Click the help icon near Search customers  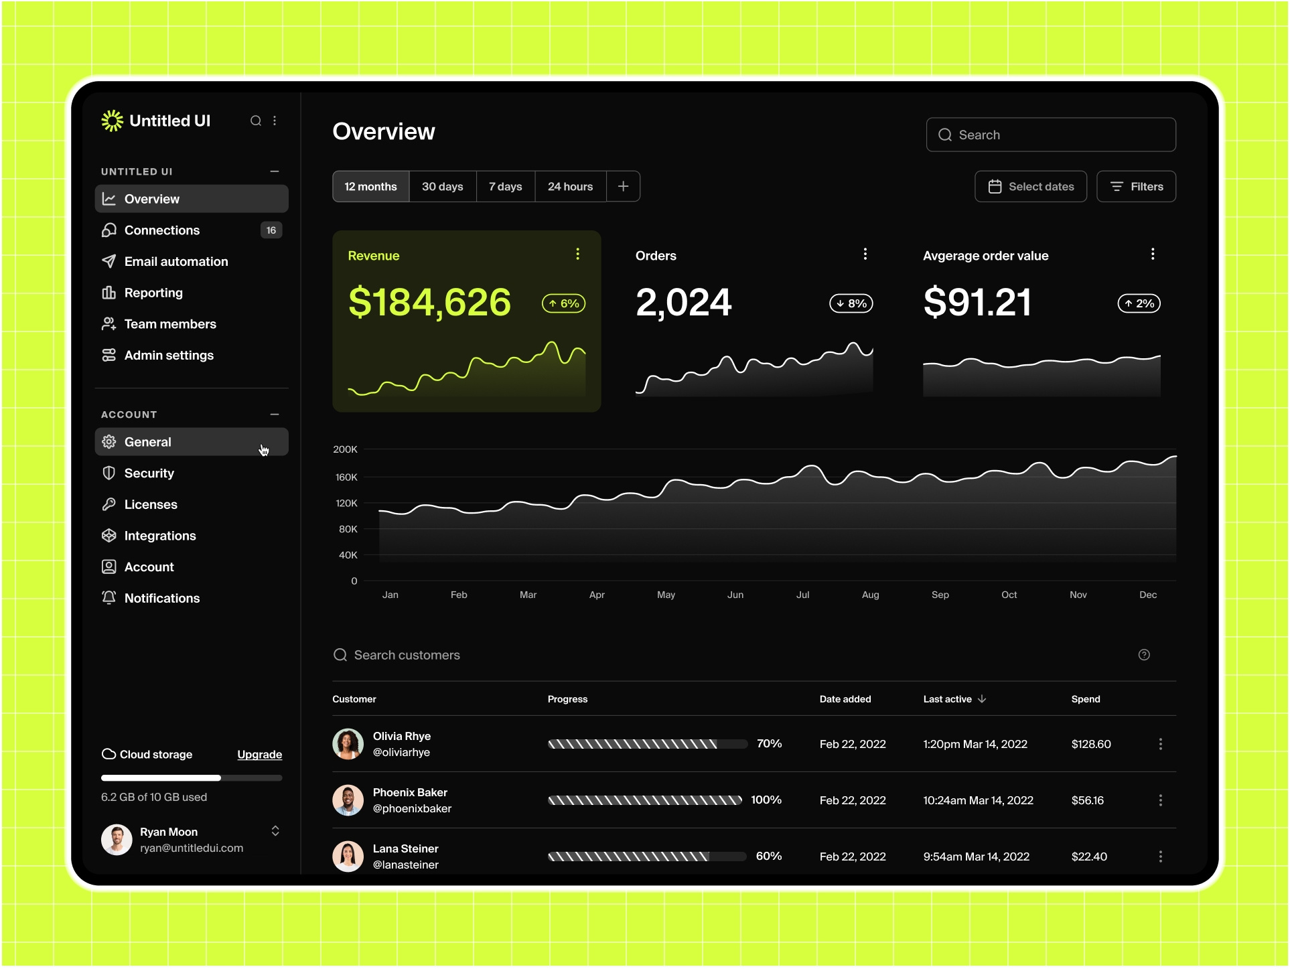(1145, 655)
